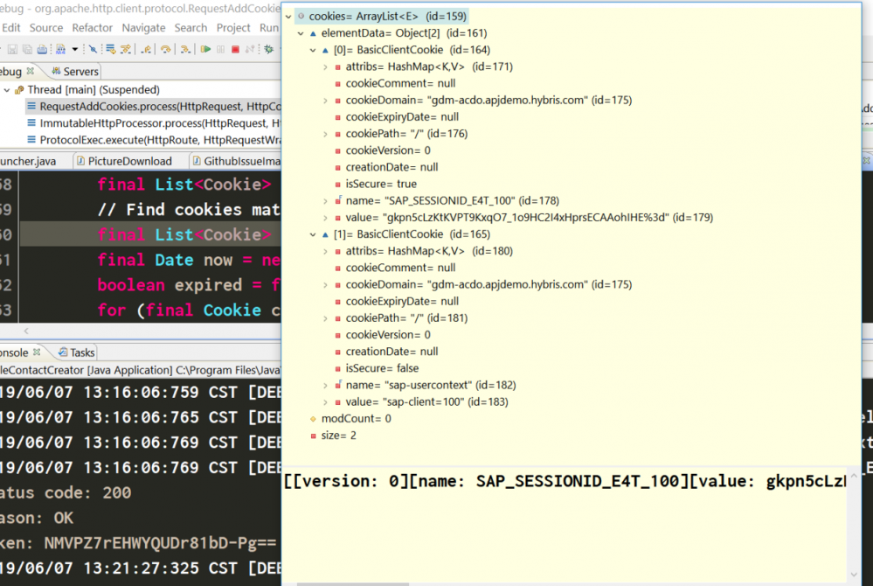Image resolution: width=873 pixels, height=586 pixels.
Task: Click the Step Over toolbar icon
Action: point(166,50)
